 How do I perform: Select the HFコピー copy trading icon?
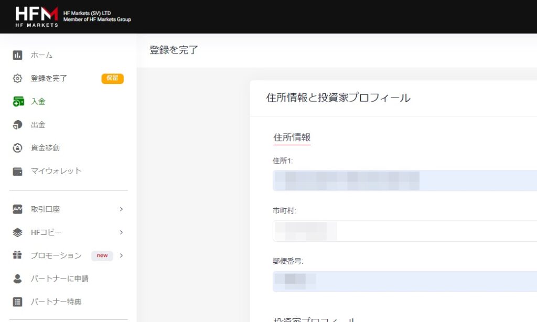(17, 232)
